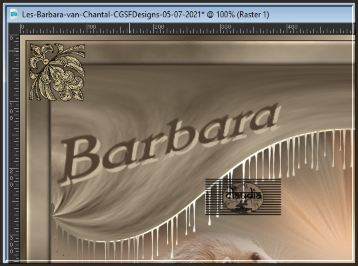The image size is (358, 266).
Task: Click the 0 mark on vertical ruler
Action: point(11,38)
